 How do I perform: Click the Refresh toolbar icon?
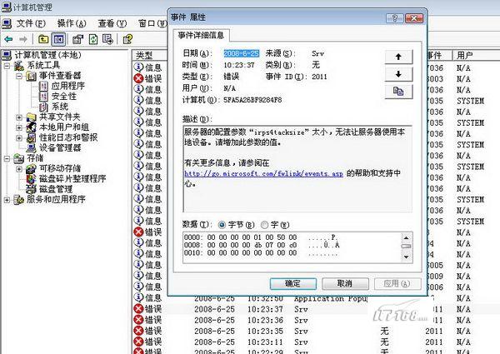point(94,38)
